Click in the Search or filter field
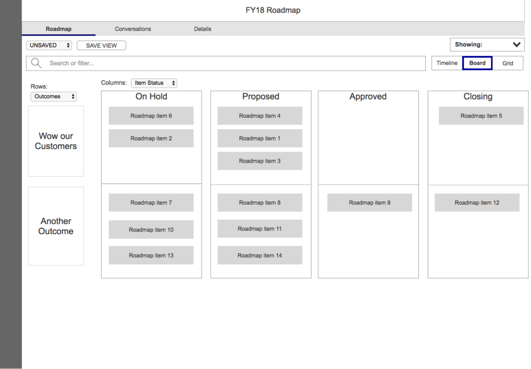This screenshot has width=531, height=369. coord(233,63)
